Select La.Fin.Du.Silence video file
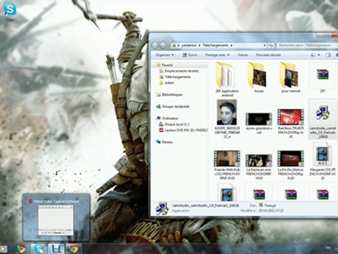Viewport: 338px width, 254px height. tap(290, 165)
